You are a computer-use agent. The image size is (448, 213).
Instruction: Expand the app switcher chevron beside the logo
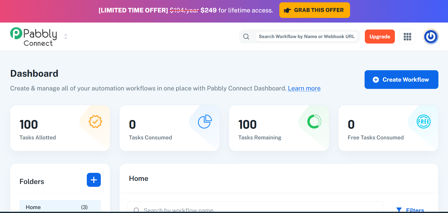[66, 37]
